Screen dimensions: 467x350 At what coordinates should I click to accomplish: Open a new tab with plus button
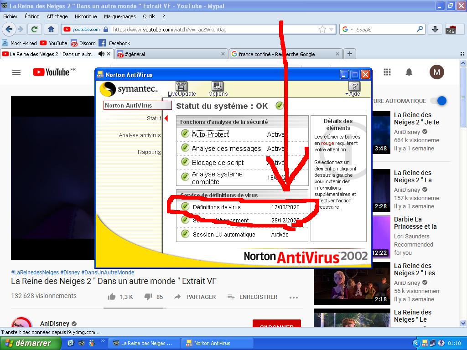coord(350,54)
